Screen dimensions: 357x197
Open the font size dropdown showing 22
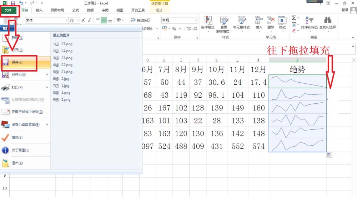point(78,20)
